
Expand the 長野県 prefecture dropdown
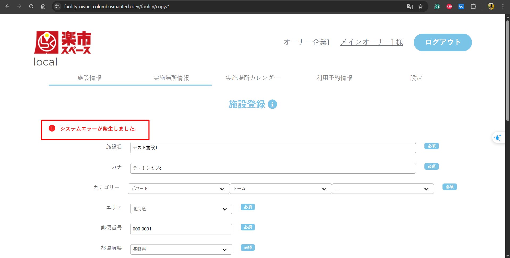pos(181,249)
